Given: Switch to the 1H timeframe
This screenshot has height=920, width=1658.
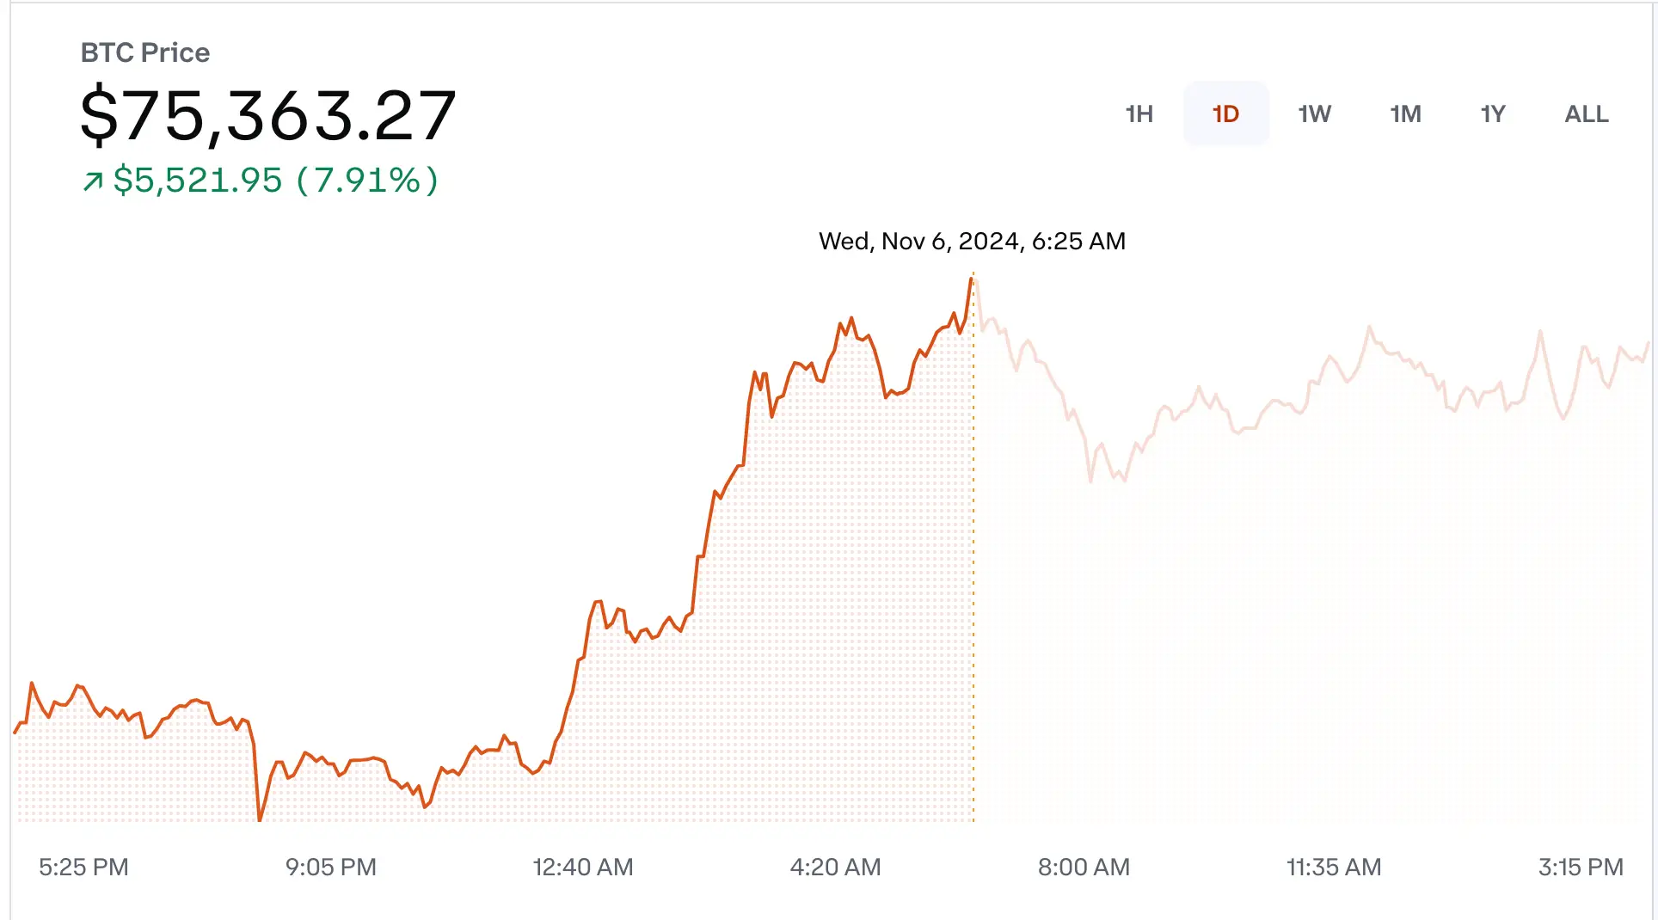Looking at the screenshot, I should click(1140, 113).
